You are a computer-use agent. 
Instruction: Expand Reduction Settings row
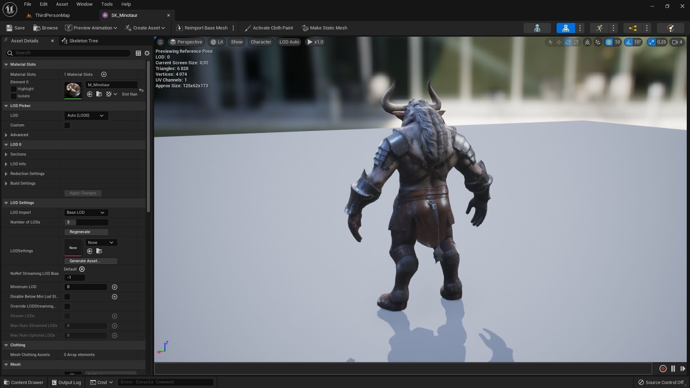pos(6,174)
